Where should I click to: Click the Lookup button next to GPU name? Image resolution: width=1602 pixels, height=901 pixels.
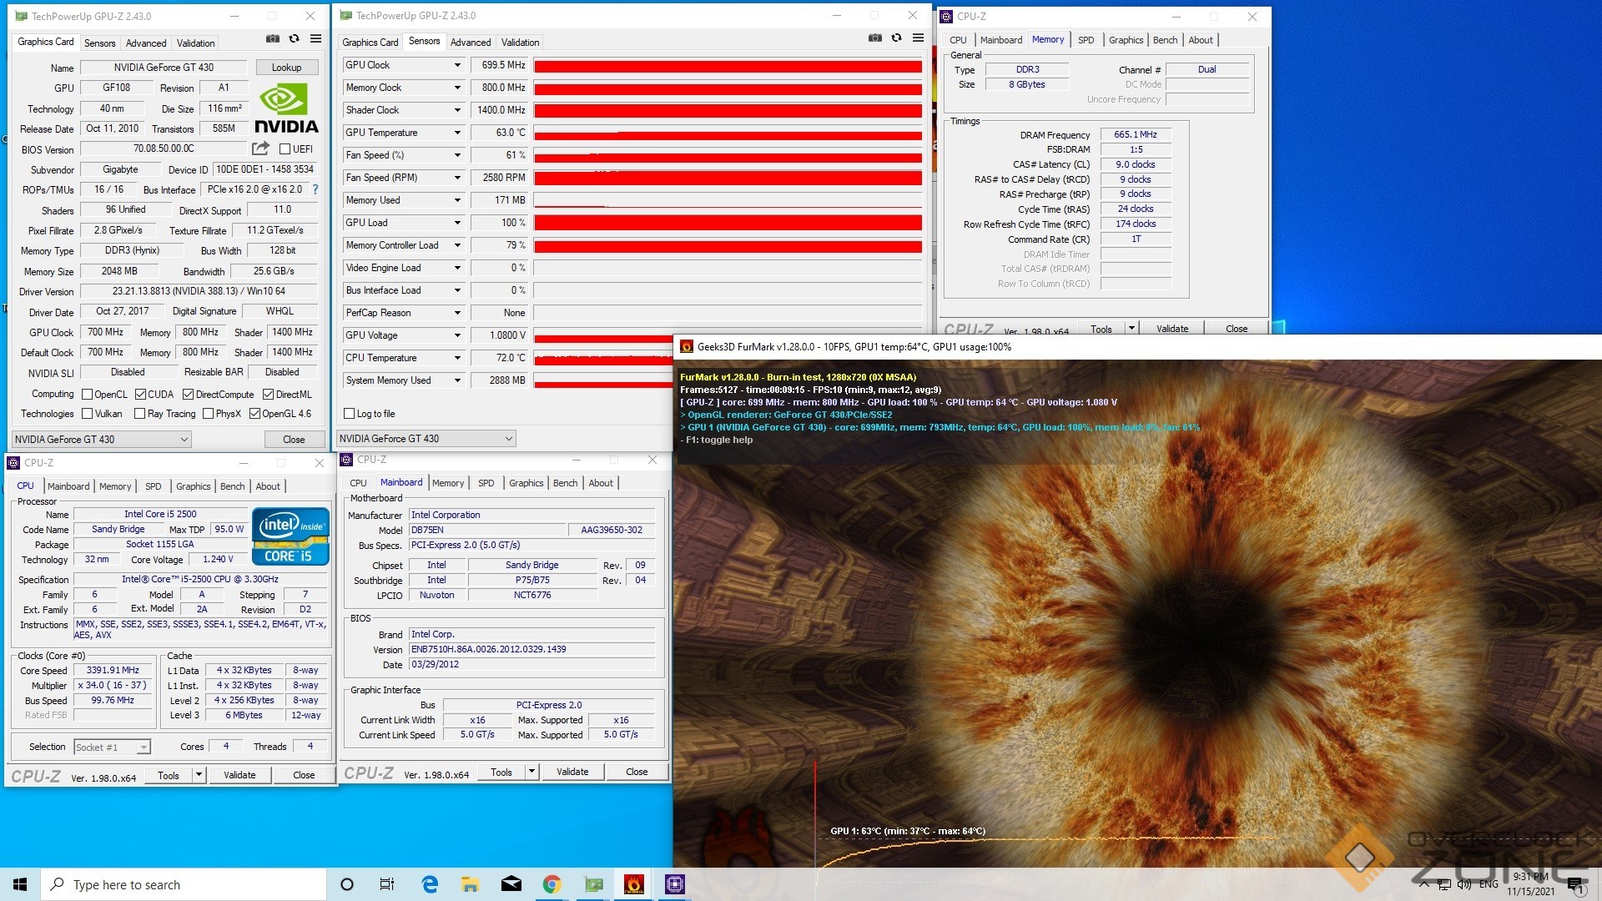[x=286, y=68]
